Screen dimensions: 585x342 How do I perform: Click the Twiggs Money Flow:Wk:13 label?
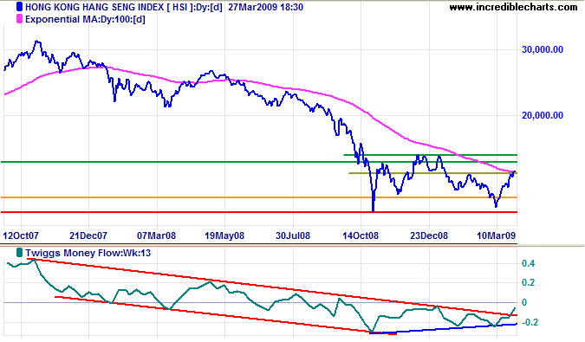(x=88, y=253)
